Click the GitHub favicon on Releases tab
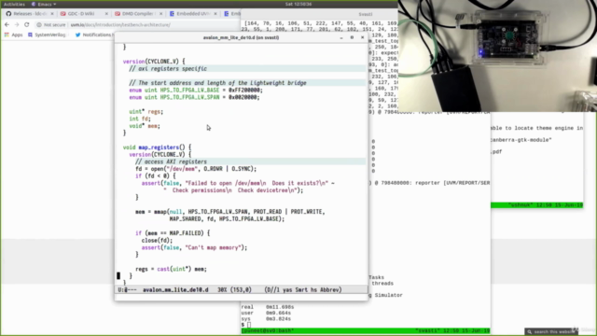This screenshot has width=597, height=336. (8, 14)
